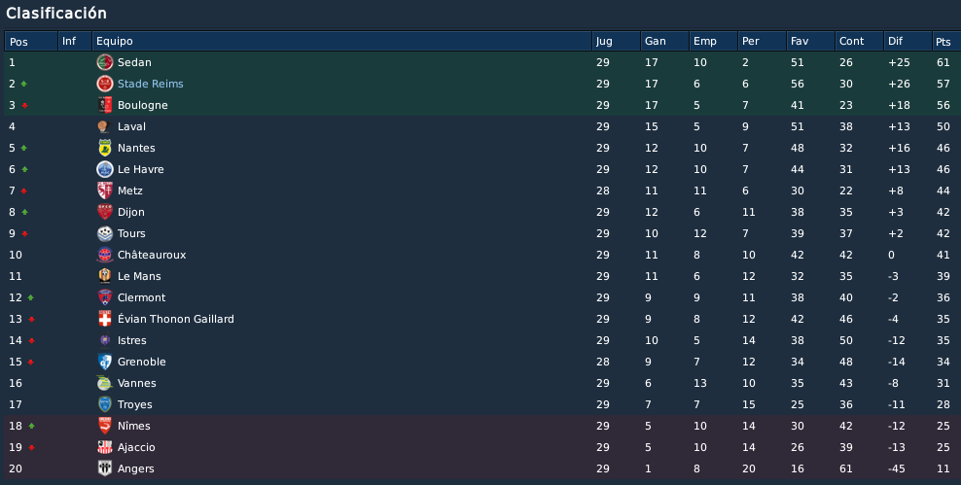Click the Gan column header
The image size is (961, 485).
[x=664, y=41]
